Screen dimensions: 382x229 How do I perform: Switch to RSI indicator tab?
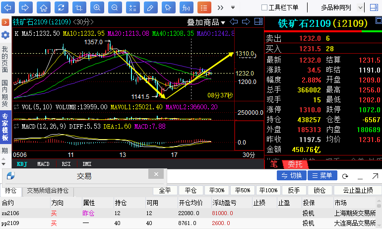(66, 164)
